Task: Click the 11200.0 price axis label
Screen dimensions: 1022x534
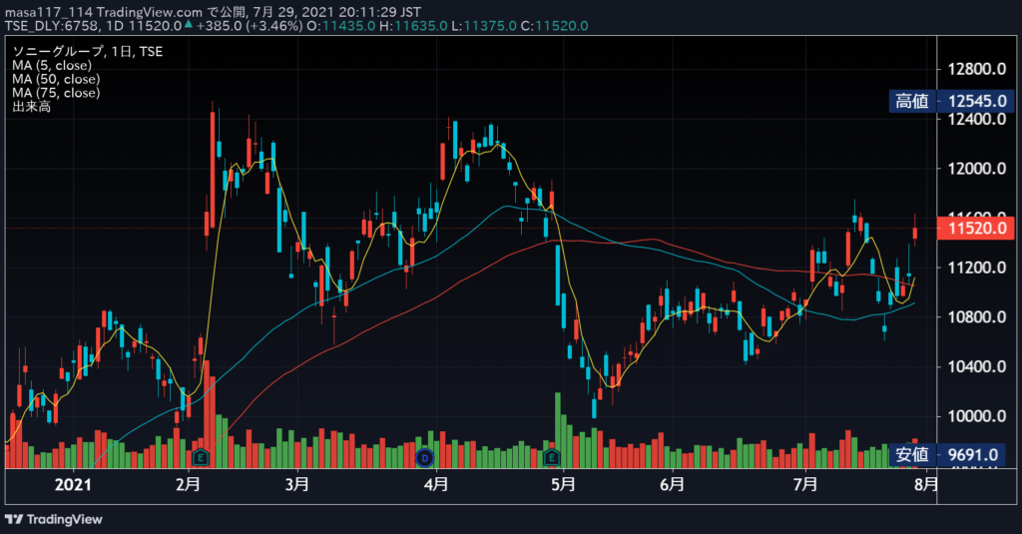Action: (x=976, y=267)
